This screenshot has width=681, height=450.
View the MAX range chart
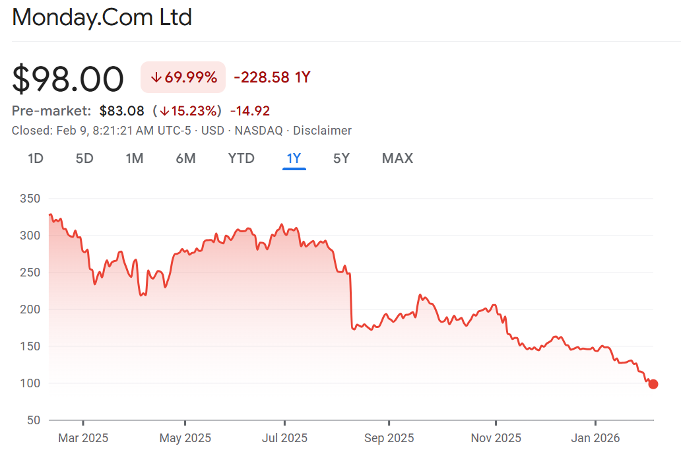[397, 158]
